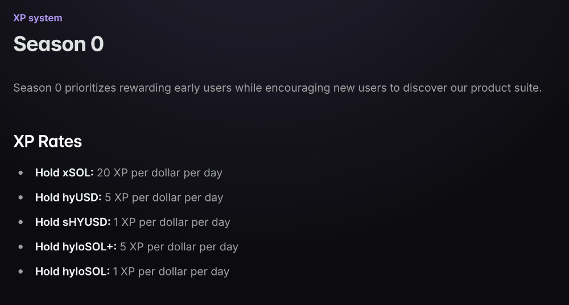
Task: Click the hyloSOL 1 XP per dollar rate
Action: pyautogui.click(x=171, y=271)
